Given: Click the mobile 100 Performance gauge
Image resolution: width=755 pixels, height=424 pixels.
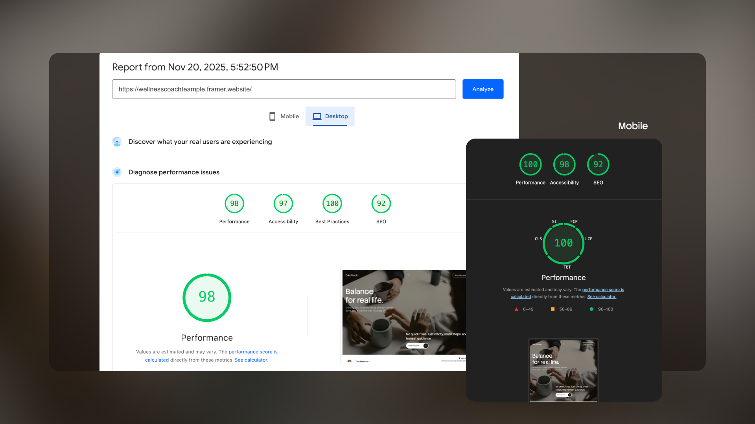Looking at the screenshot, I should [x=530, y=164].
